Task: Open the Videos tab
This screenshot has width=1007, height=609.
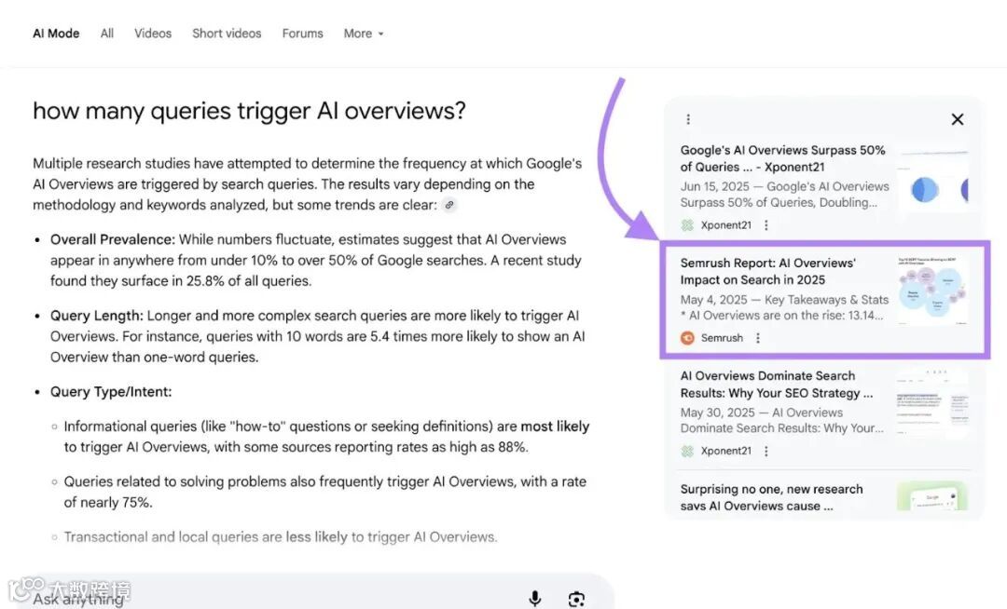Action: click(153, 34)
